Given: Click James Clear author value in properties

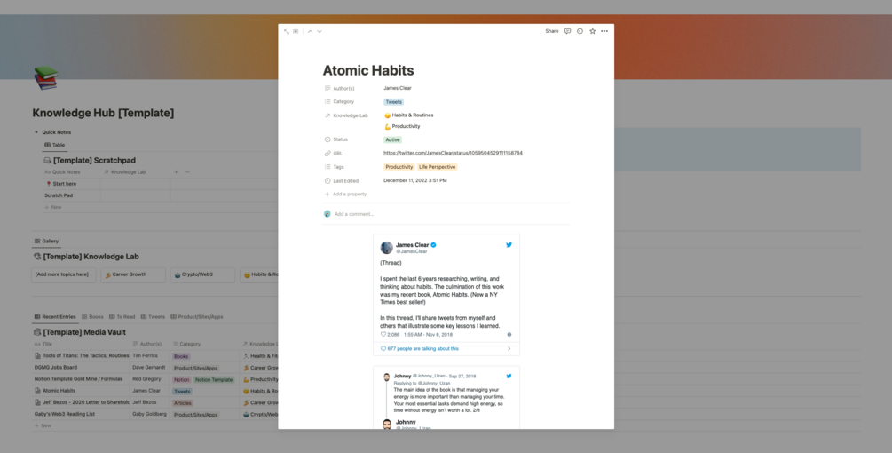Looking at the screenshot, I should click(397, 88).
